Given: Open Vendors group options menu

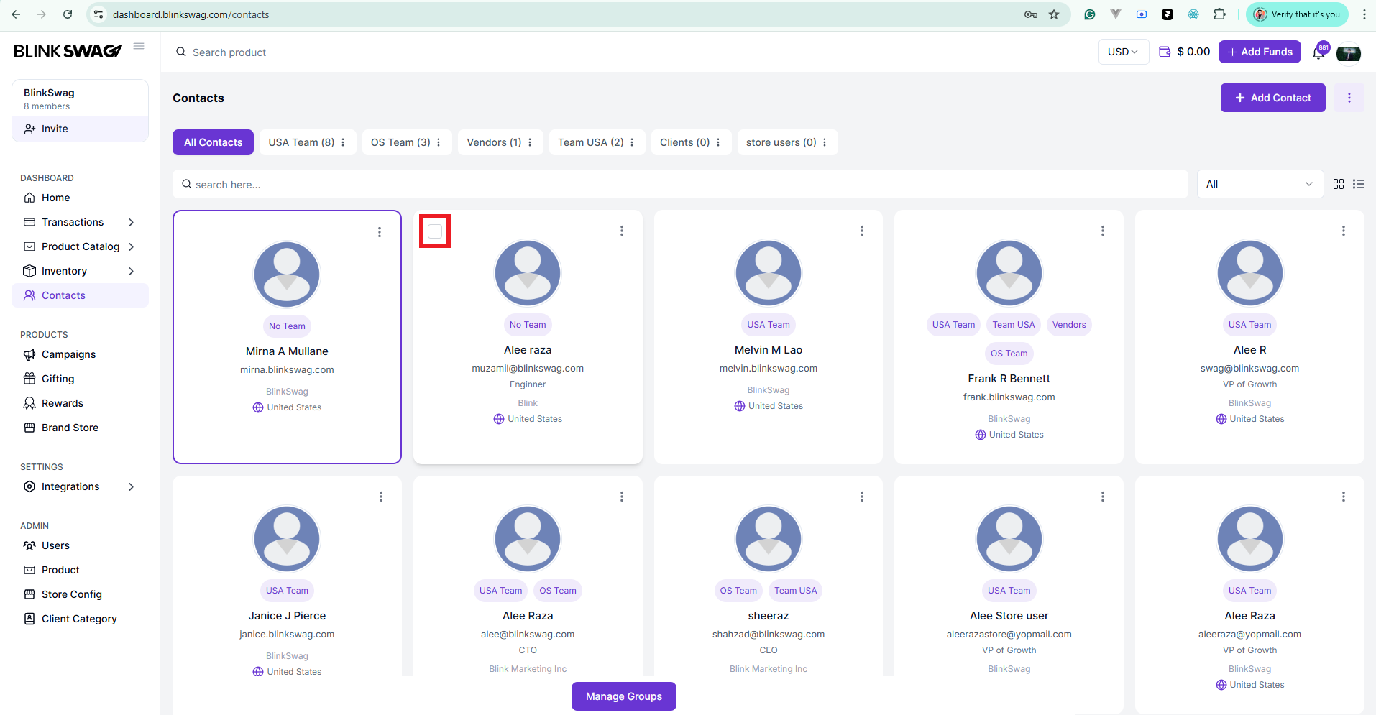Looking at the screenshot, I should coord(530,142).
